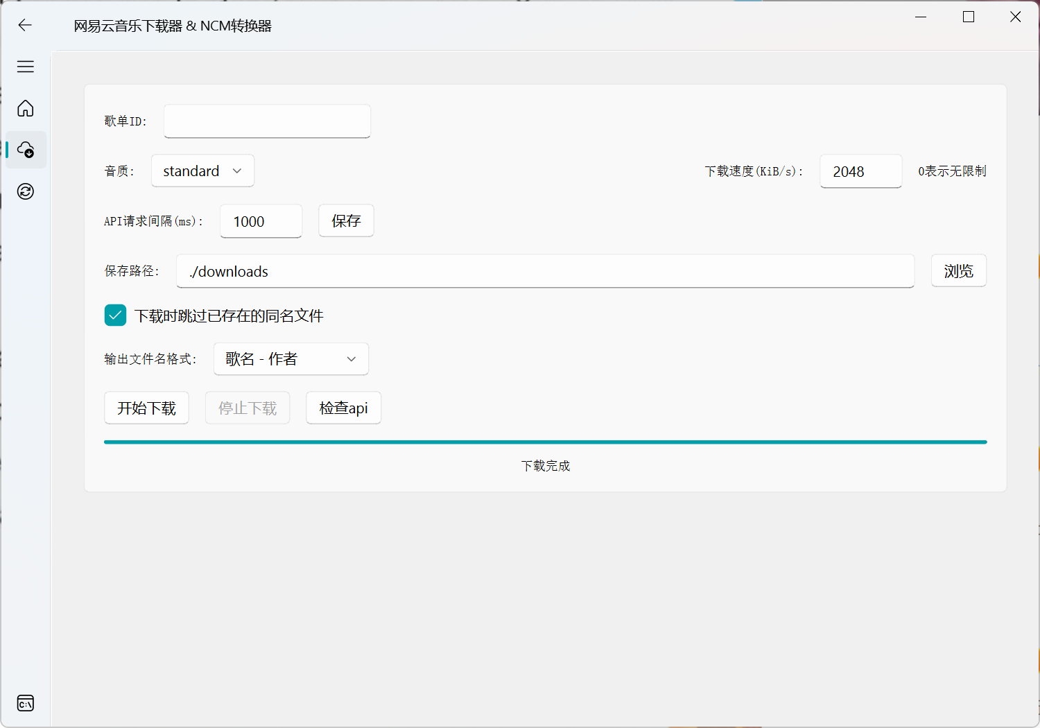Image resolution: width=1040 pixels, height=728 pixels.
Task: Click the ./downloads save path field
Action: coord(545,271)
